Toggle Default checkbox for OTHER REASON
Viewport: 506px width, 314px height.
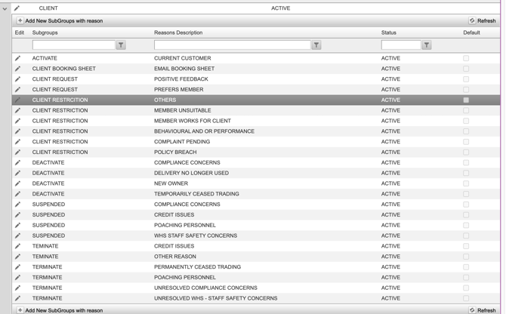(x=466, y=257)
